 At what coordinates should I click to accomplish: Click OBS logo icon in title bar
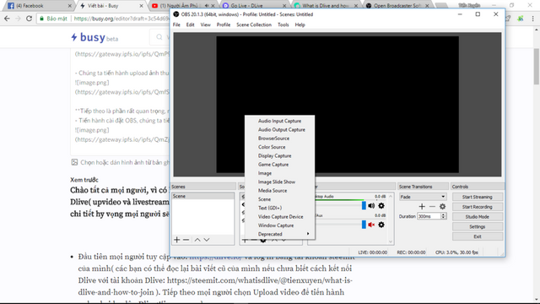[x=176, y=14]
